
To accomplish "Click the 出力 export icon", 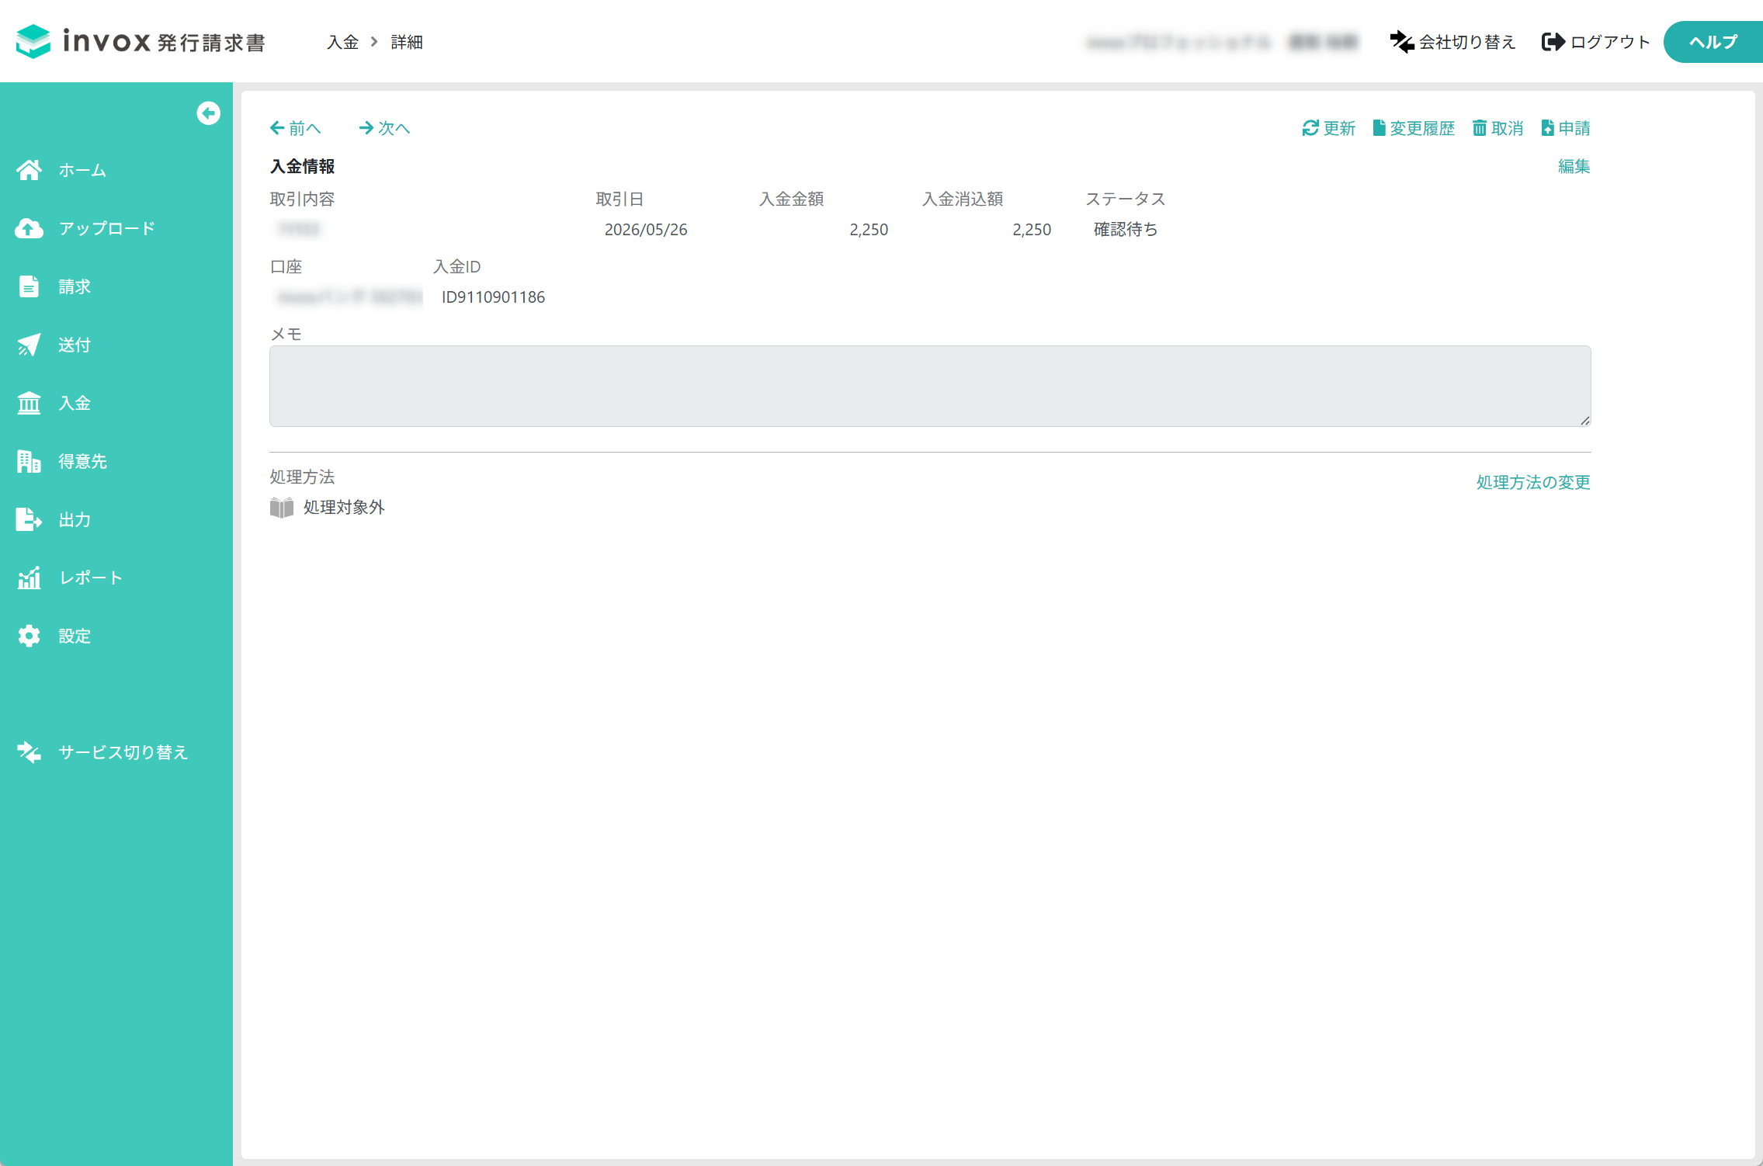I will (29, 519).
